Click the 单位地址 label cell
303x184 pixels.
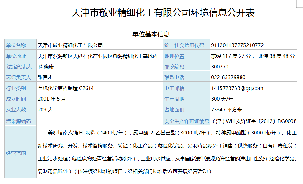[21, 55]
